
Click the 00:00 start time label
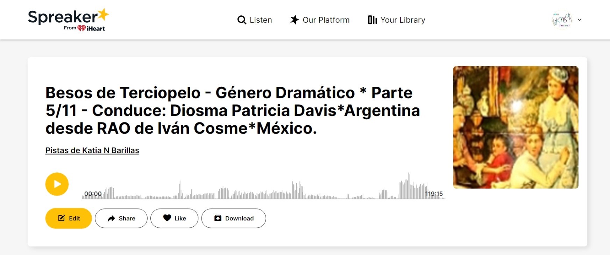pos(93,194)
